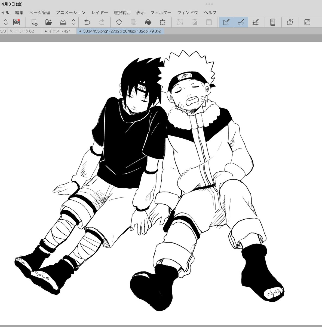
Task: Open the ヘルプ menu
Action: (210, 13)
